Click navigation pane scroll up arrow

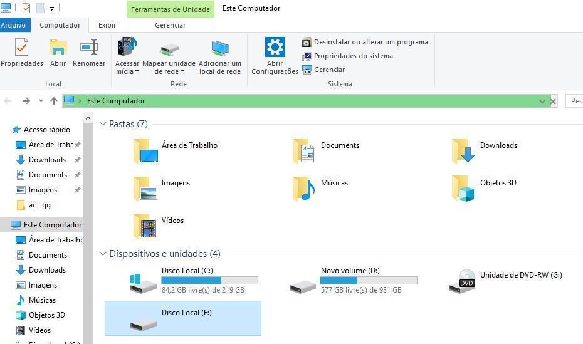tap(88, 118)
